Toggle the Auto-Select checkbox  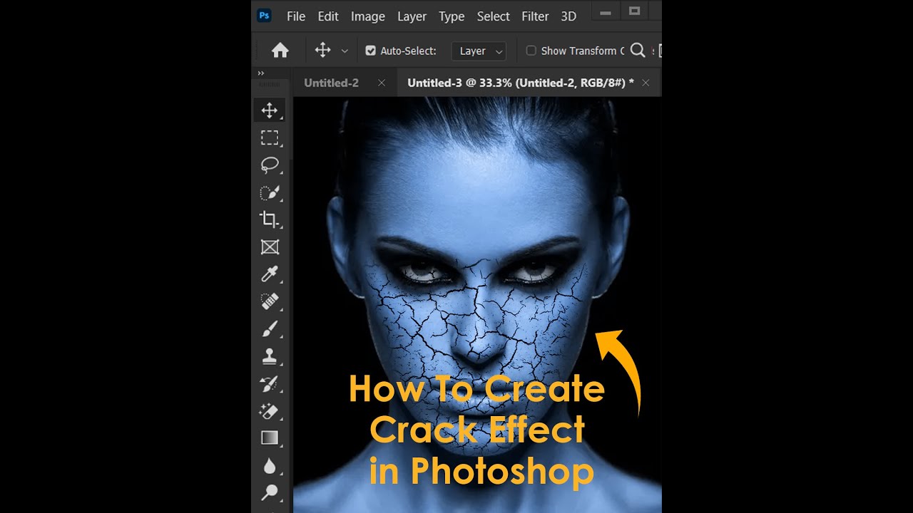point(370,51)
